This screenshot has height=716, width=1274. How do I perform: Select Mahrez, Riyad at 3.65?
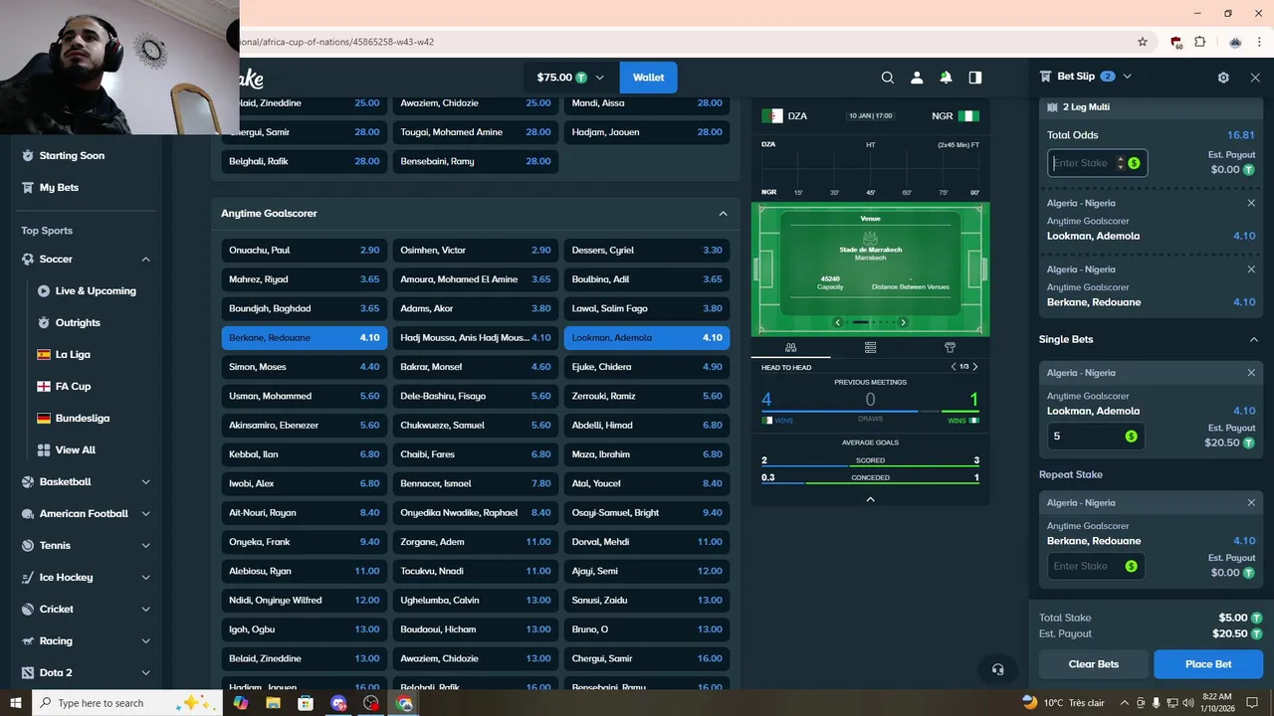[305, 279]
